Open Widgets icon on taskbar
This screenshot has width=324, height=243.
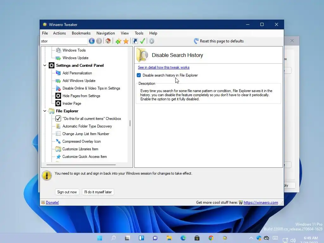[141, 238]
